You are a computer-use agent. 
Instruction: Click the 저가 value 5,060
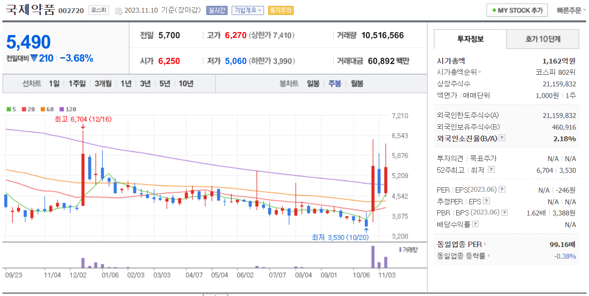pos(236,61)
